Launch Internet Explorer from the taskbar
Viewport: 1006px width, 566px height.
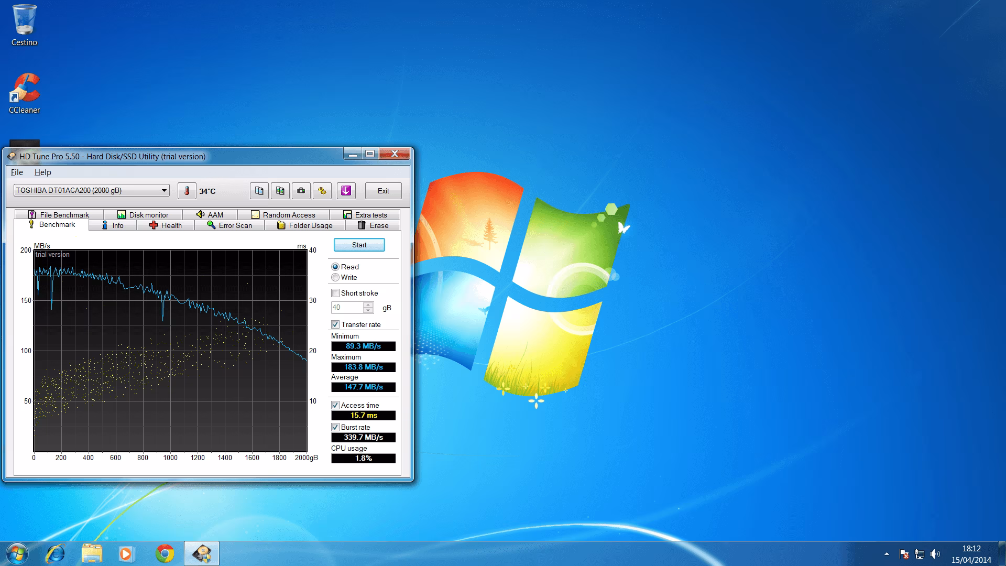pyautogui.click(x=55, y=553)
